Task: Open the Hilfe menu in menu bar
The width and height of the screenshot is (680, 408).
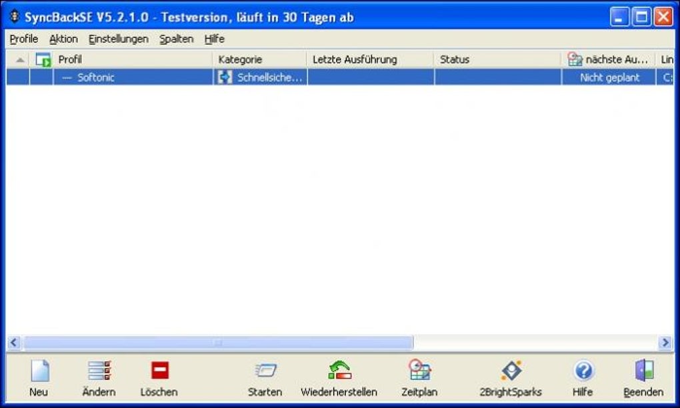Action: coord(214,39)
